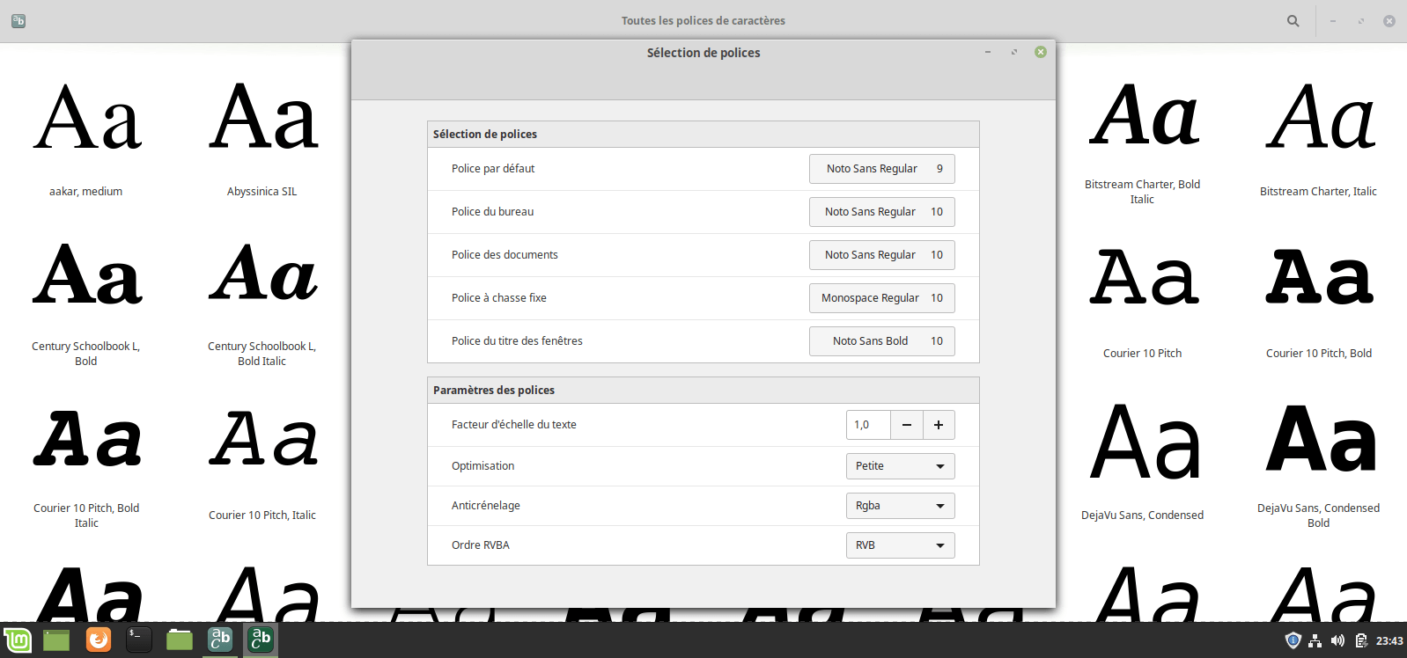Change the Police du bureau font
The width and height of the screenshot is (1407, 658).
pos(882,212)
